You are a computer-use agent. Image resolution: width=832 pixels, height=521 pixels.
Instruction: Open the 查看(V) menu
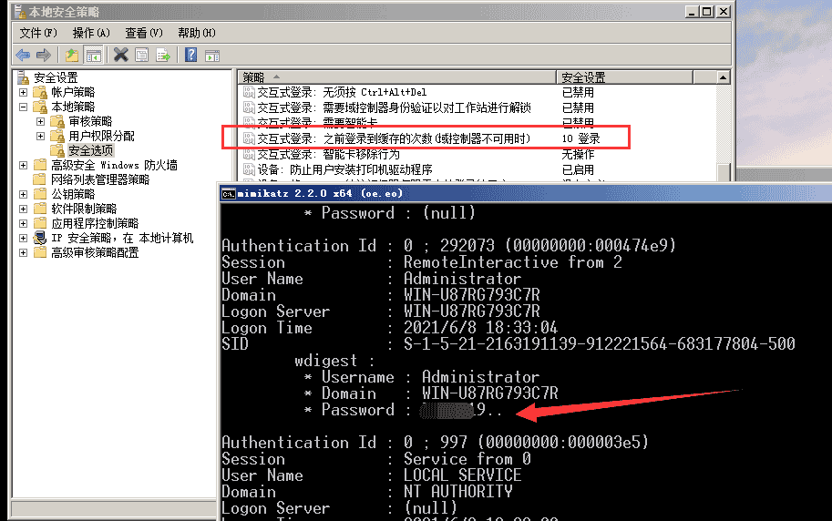click(144, 33)
